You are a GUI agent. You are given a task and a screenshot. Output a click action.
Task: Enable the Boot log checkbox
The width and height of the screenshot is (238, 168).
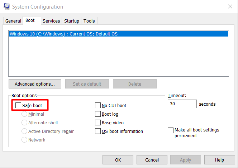point(97,114)
